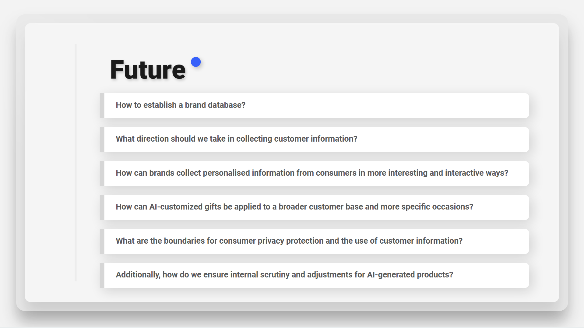
Task: Click the accent bar on personalised information card
Action: point(102,173)
